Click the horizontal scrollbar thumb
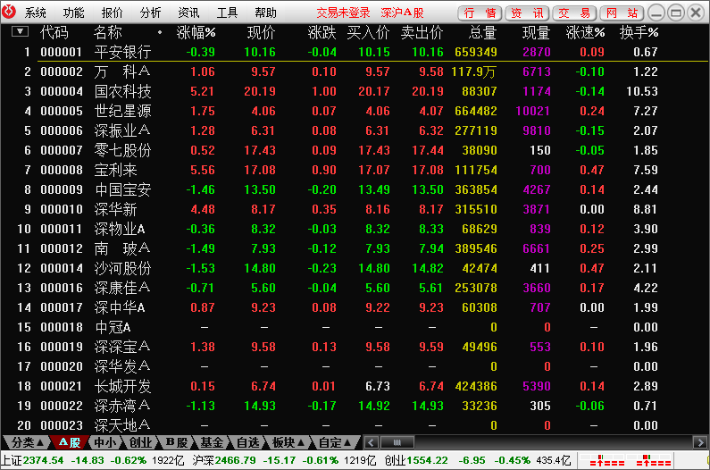Screen dimensions: 710x470 pos(397,442)
